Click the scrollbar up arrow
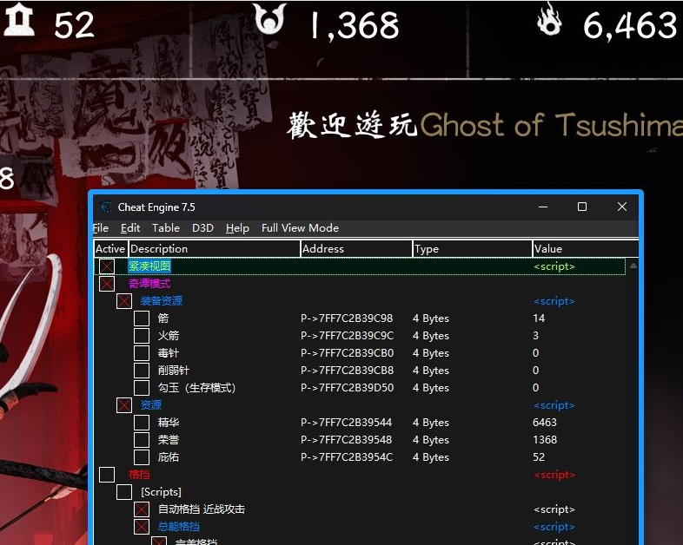The image size is (683, 545). click(633, 266)
